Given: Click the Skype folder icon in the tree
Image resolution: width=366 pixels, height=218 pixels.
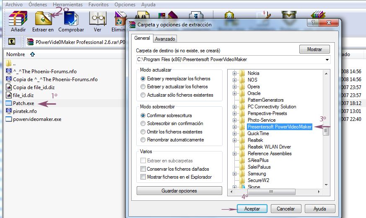Looking at the screenshot, I should tap(242, 187).
